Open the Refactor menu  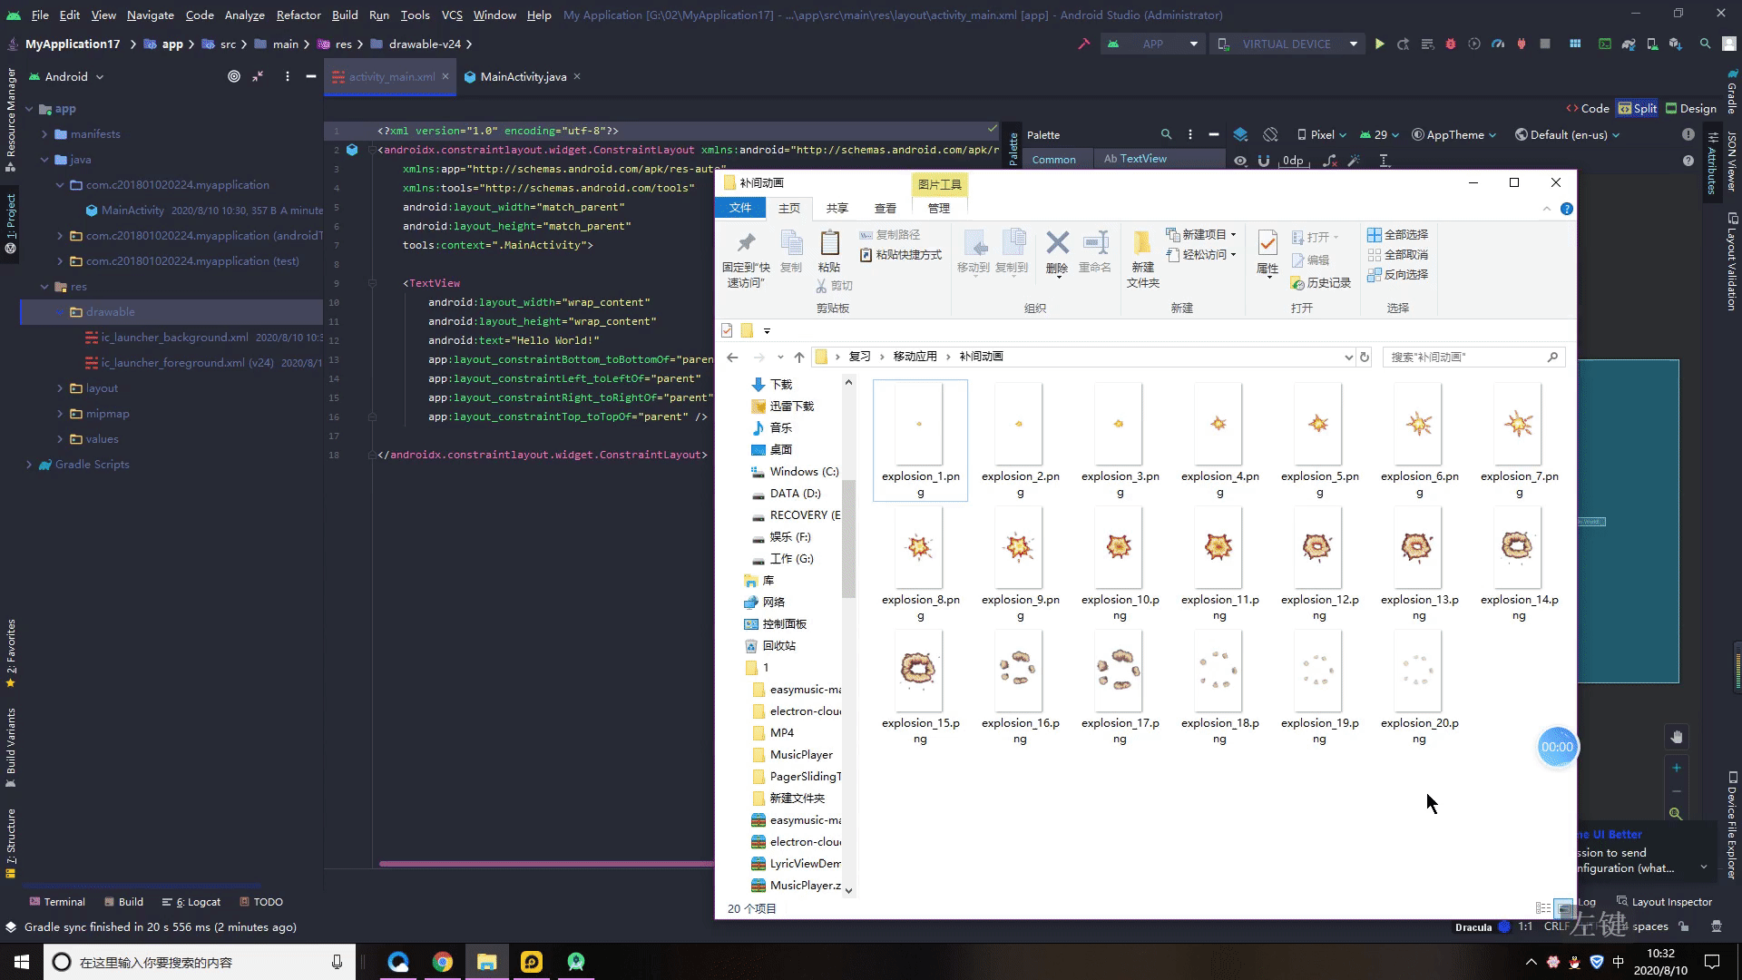click(298, 15)
